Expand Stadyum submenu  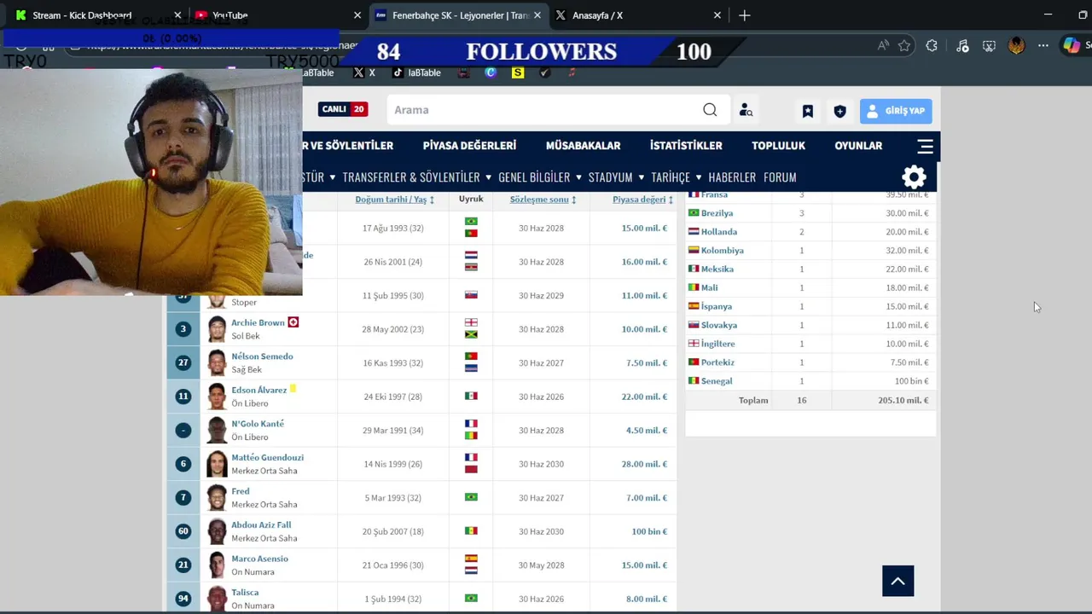tap(641, 177)
